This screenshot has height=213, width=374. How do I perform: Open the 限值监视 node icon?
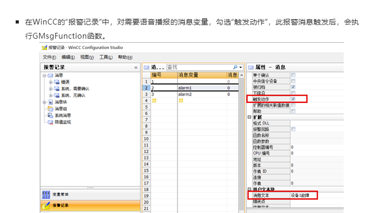click(x=50, y=122)
